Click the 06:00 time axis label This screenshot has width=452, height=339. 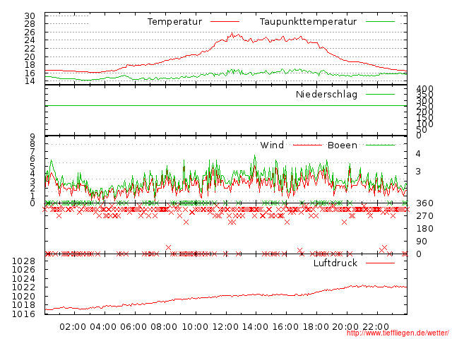click(133, 327)
